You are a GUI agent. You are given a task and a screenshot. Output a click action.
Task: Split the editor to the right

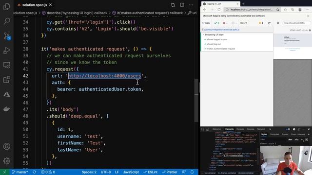click(182, 5)
